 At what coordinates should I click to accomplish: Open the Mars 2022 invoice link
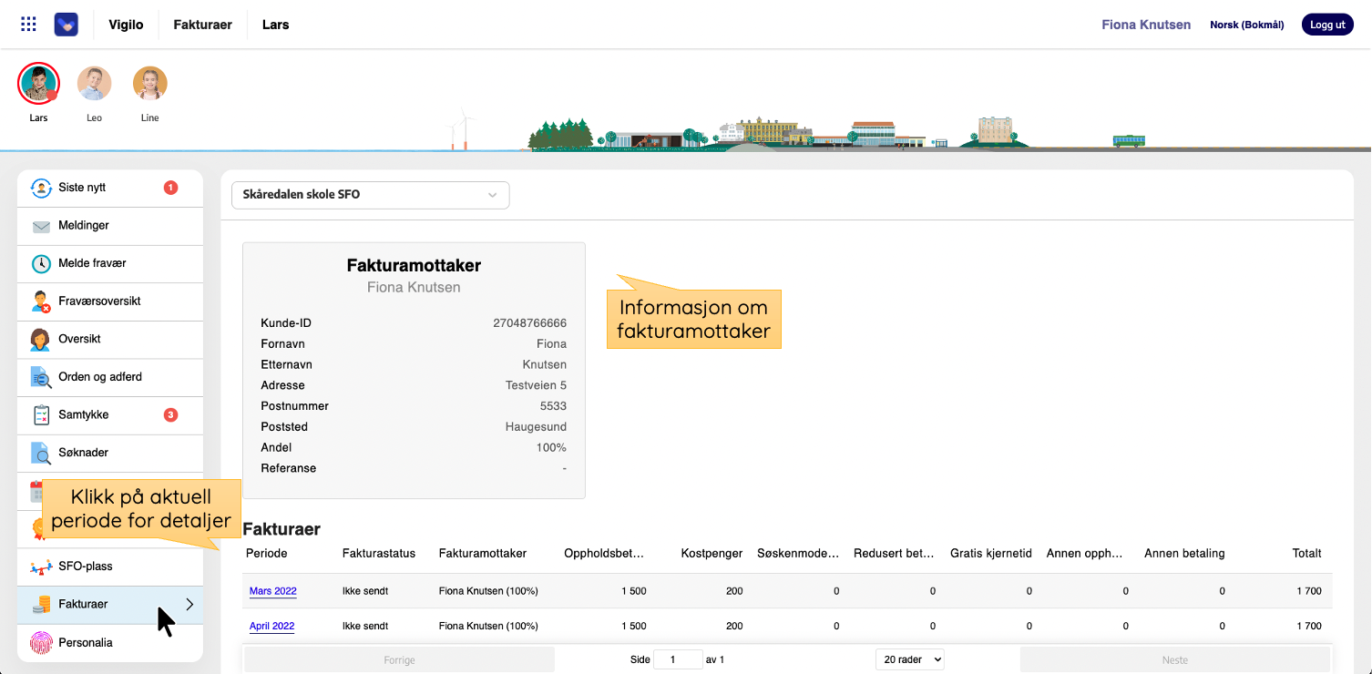pyautogui.click(x=272, y=591)
